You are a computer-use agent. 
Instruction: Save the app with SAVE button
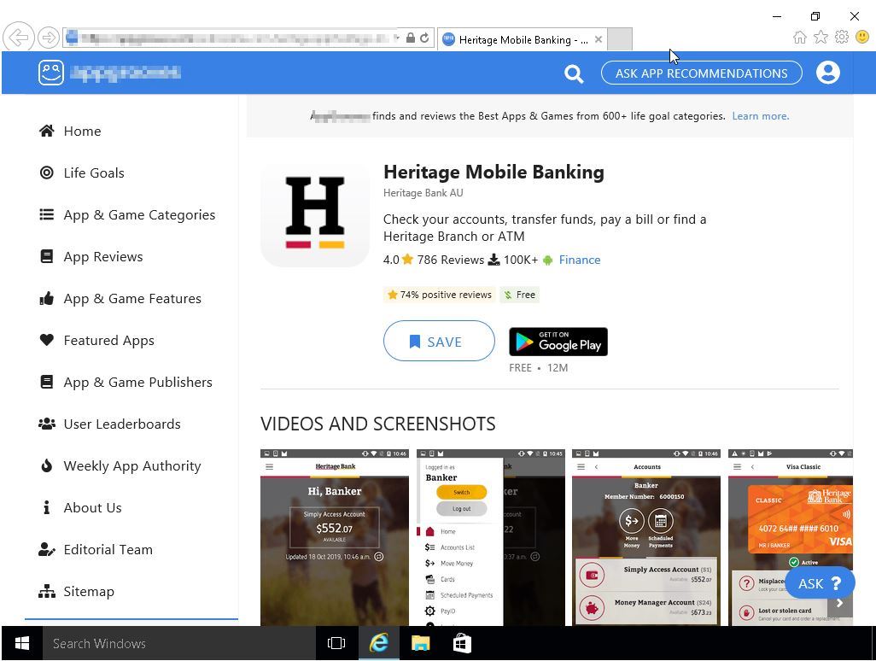coord(439,341)
